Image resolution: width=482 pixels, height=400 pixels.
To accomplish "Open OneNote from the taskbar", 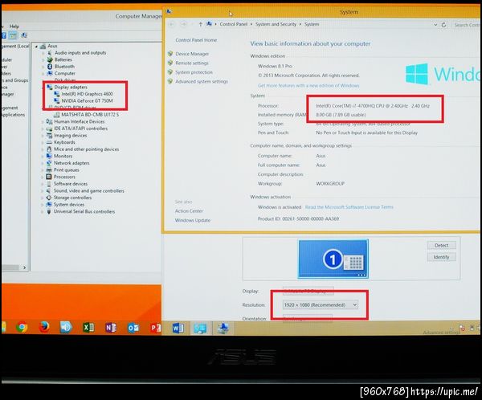I will click(111, 328).
